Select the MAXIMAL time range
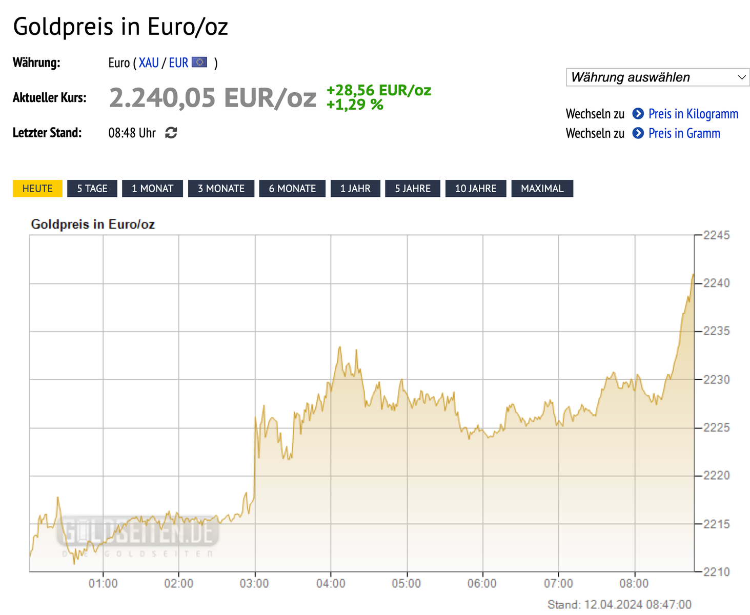Viewport: 750px width, 615px height. pos(542,189)
